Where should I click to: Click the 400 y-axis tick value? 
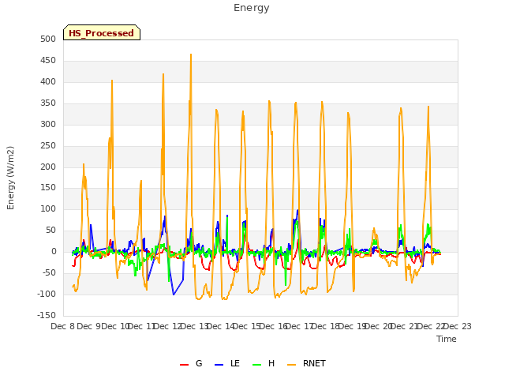pos(48,82)
